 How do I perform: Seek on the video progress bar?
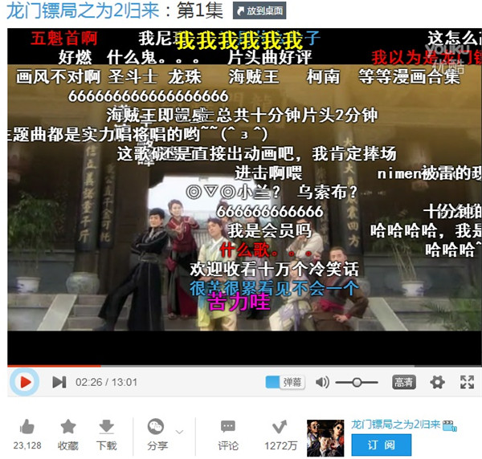click(241, 368)
